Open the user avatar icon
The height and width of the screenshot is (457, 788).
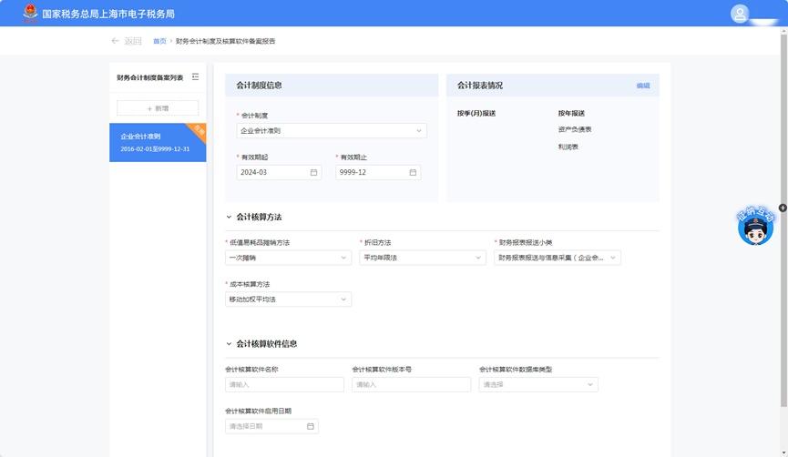tap(739, 14)
